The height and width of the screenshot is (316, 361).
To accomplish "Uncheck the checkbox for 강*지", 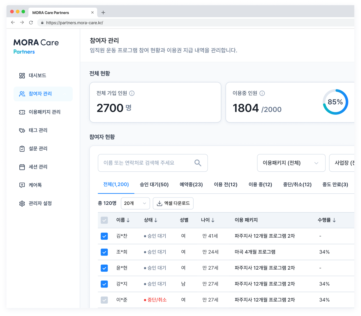I will [x=104, y=284].
